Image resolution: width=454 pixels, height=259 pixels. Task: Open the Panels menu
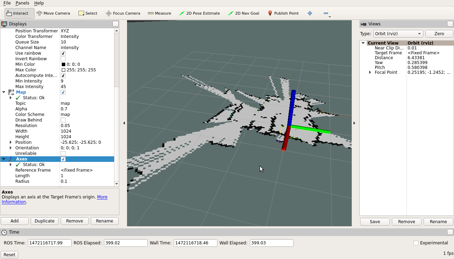tap(22, 3)
